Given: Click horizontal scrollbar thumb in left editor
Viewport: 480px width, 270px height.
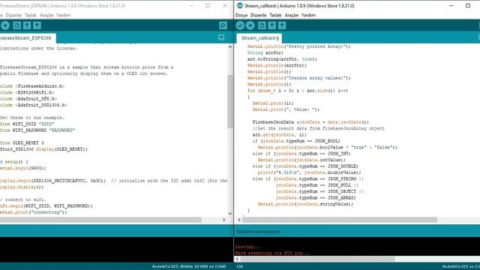Looking at the screenshot, I should pyautogui.click(x=100, y=220).
